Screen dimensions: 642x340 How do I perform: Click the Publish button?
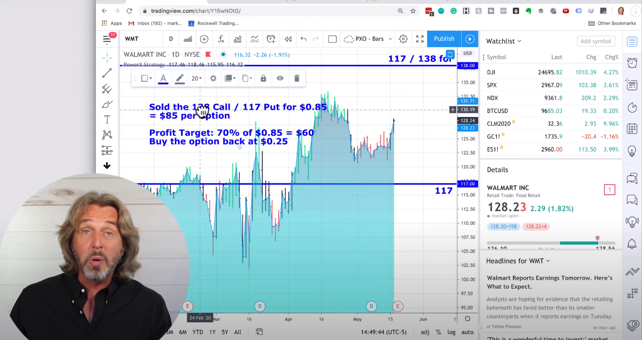coord(444,39)
